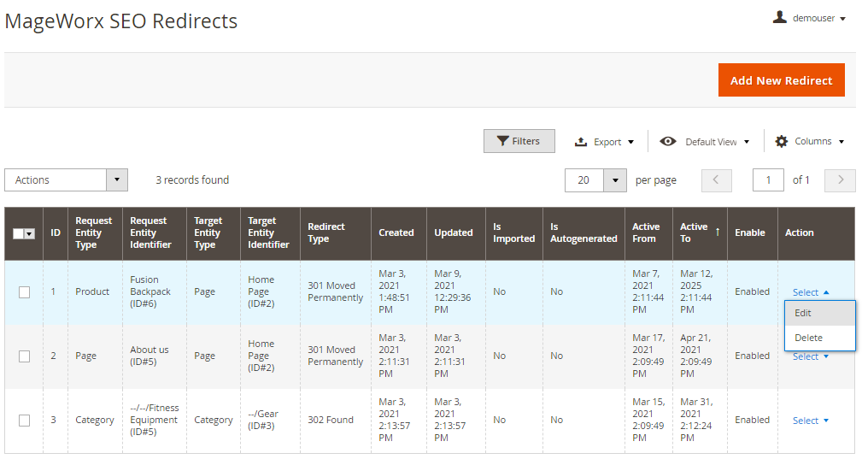Click the current page number field
This screenshot has height=459, width=862.
click(768, 179)
